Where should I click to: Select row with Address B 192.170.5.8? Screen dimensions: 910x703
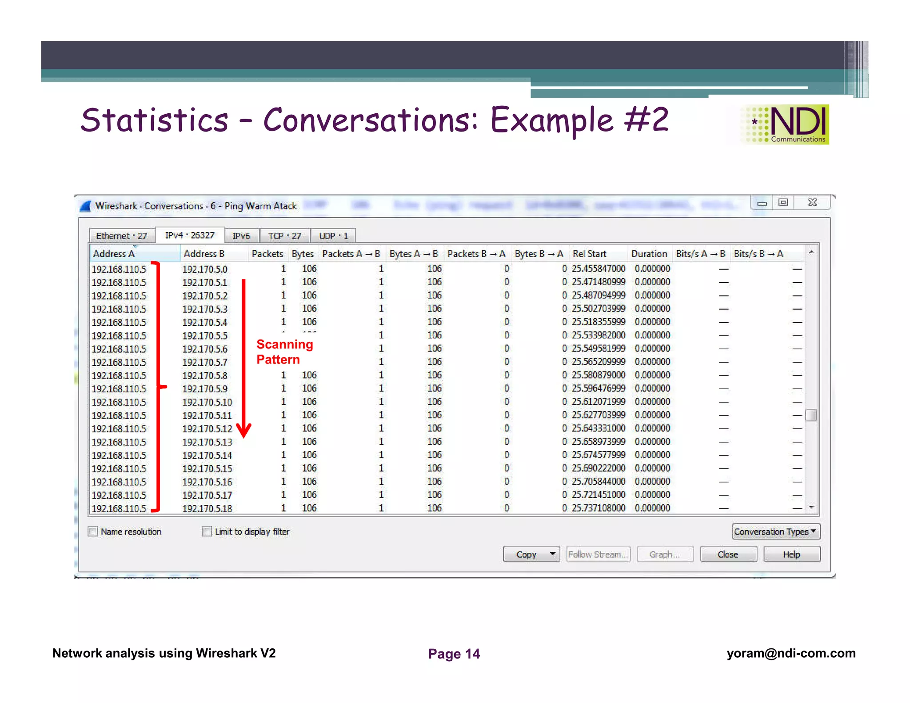(x=447, y=375)
